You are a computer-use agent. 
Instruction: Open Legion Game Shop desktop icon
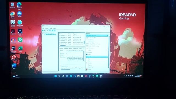coord(20,24)
